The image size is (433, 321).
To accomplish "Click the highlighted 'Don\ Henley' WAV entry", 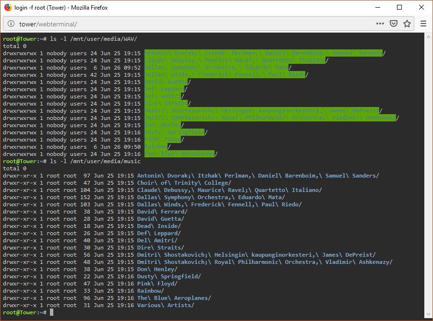I will (163, 125).
